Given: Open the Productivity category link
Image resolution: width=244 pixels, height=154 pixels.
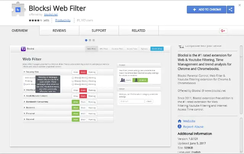Looking at the screenshot, I should (63, 20).
